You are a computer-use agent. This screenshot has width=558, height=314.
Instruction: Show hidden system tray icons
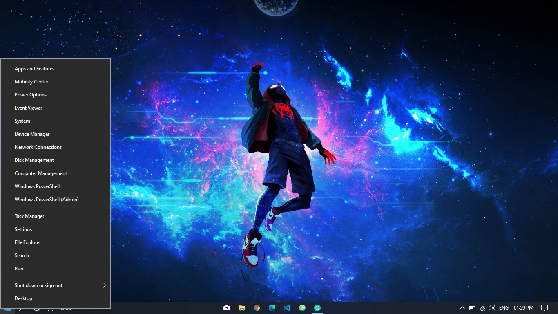coord(462,308)
